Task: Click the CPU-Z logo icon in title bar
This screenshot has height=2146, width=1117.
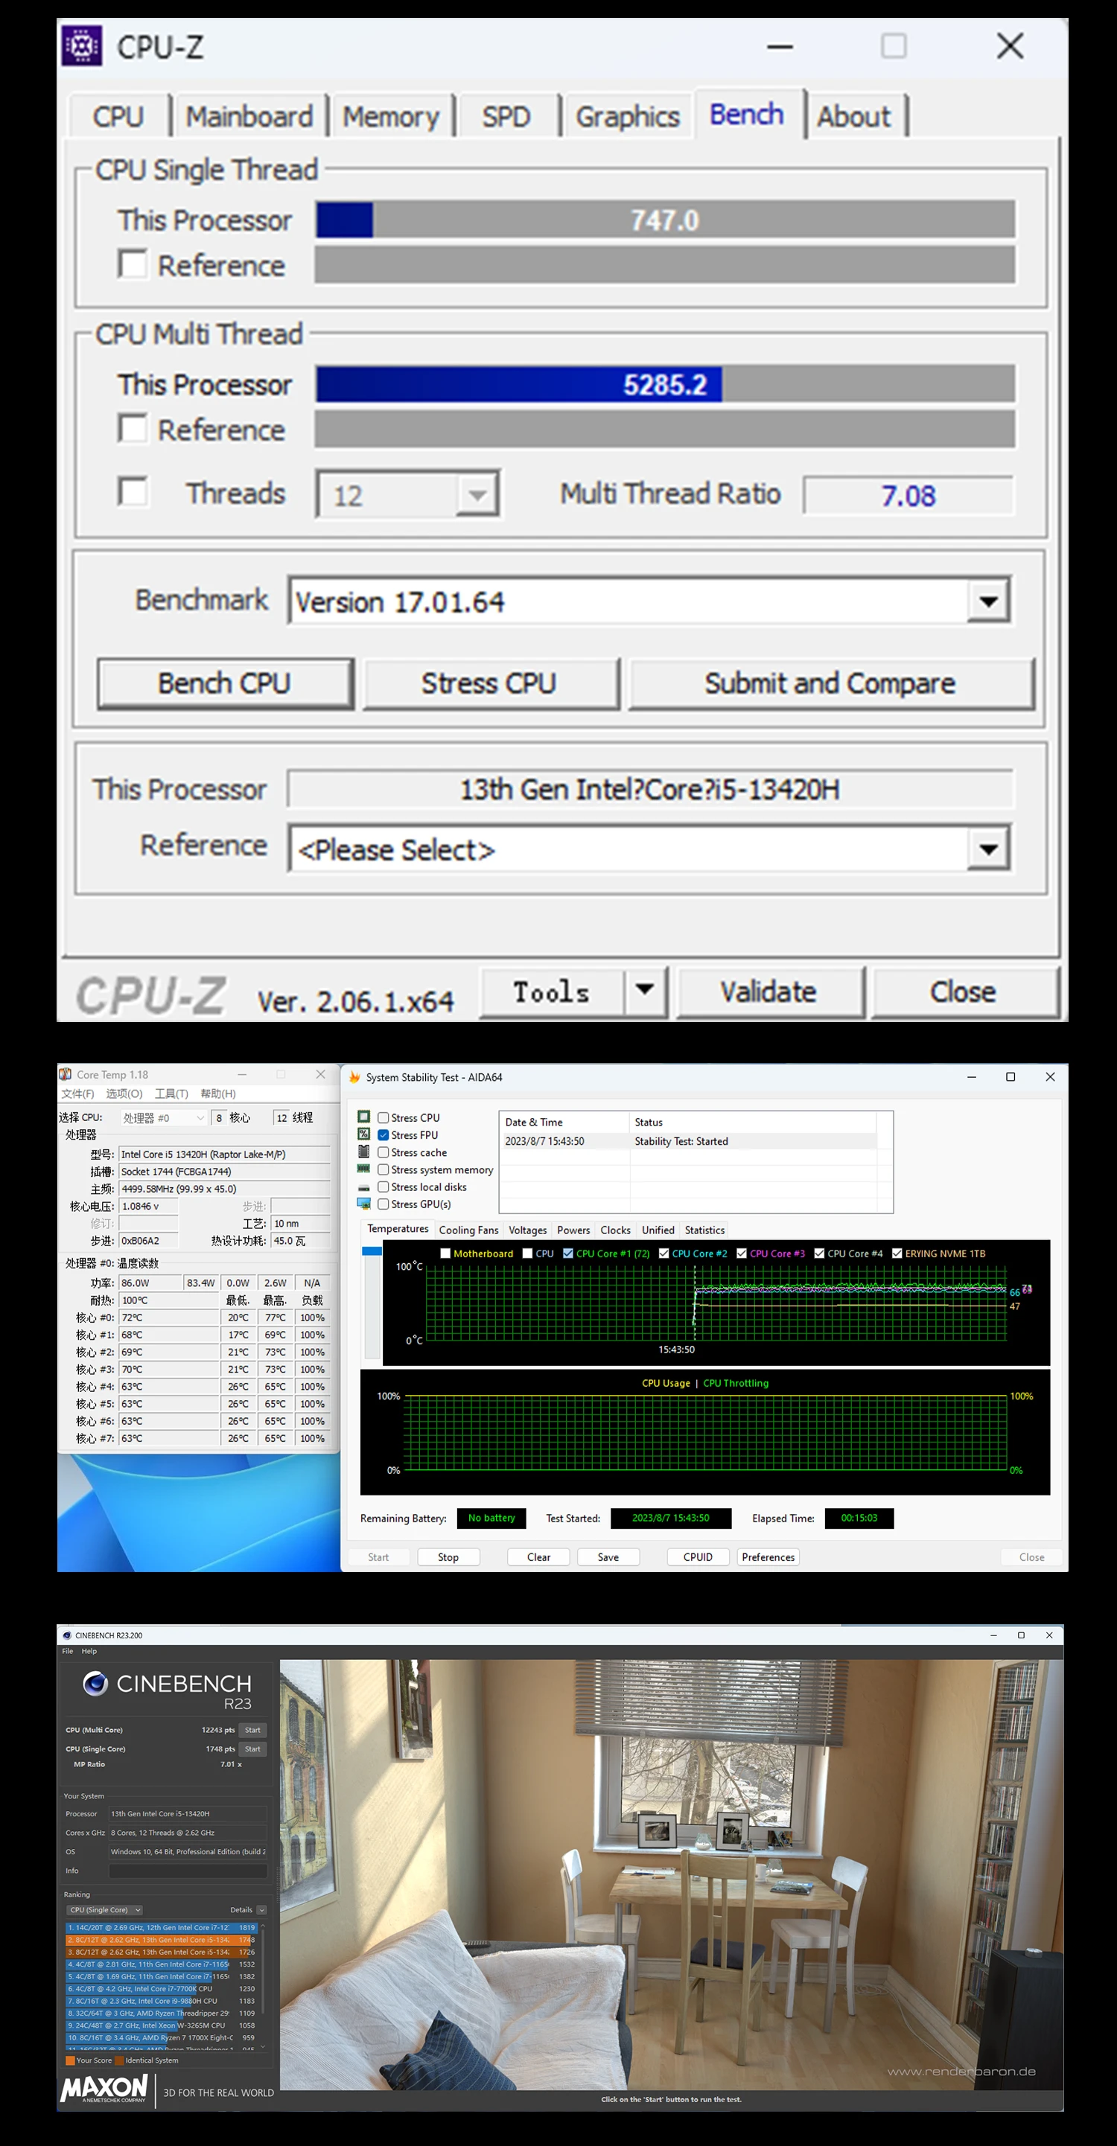Action: click(82, 46)
